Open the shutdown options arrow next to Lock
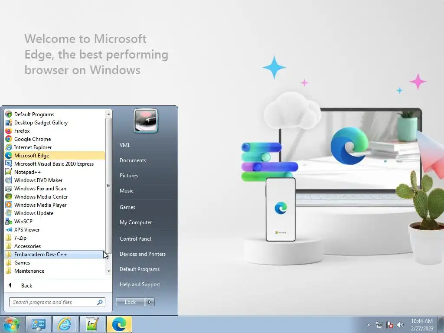Screen dimensions: 444x333 [150, 302]
